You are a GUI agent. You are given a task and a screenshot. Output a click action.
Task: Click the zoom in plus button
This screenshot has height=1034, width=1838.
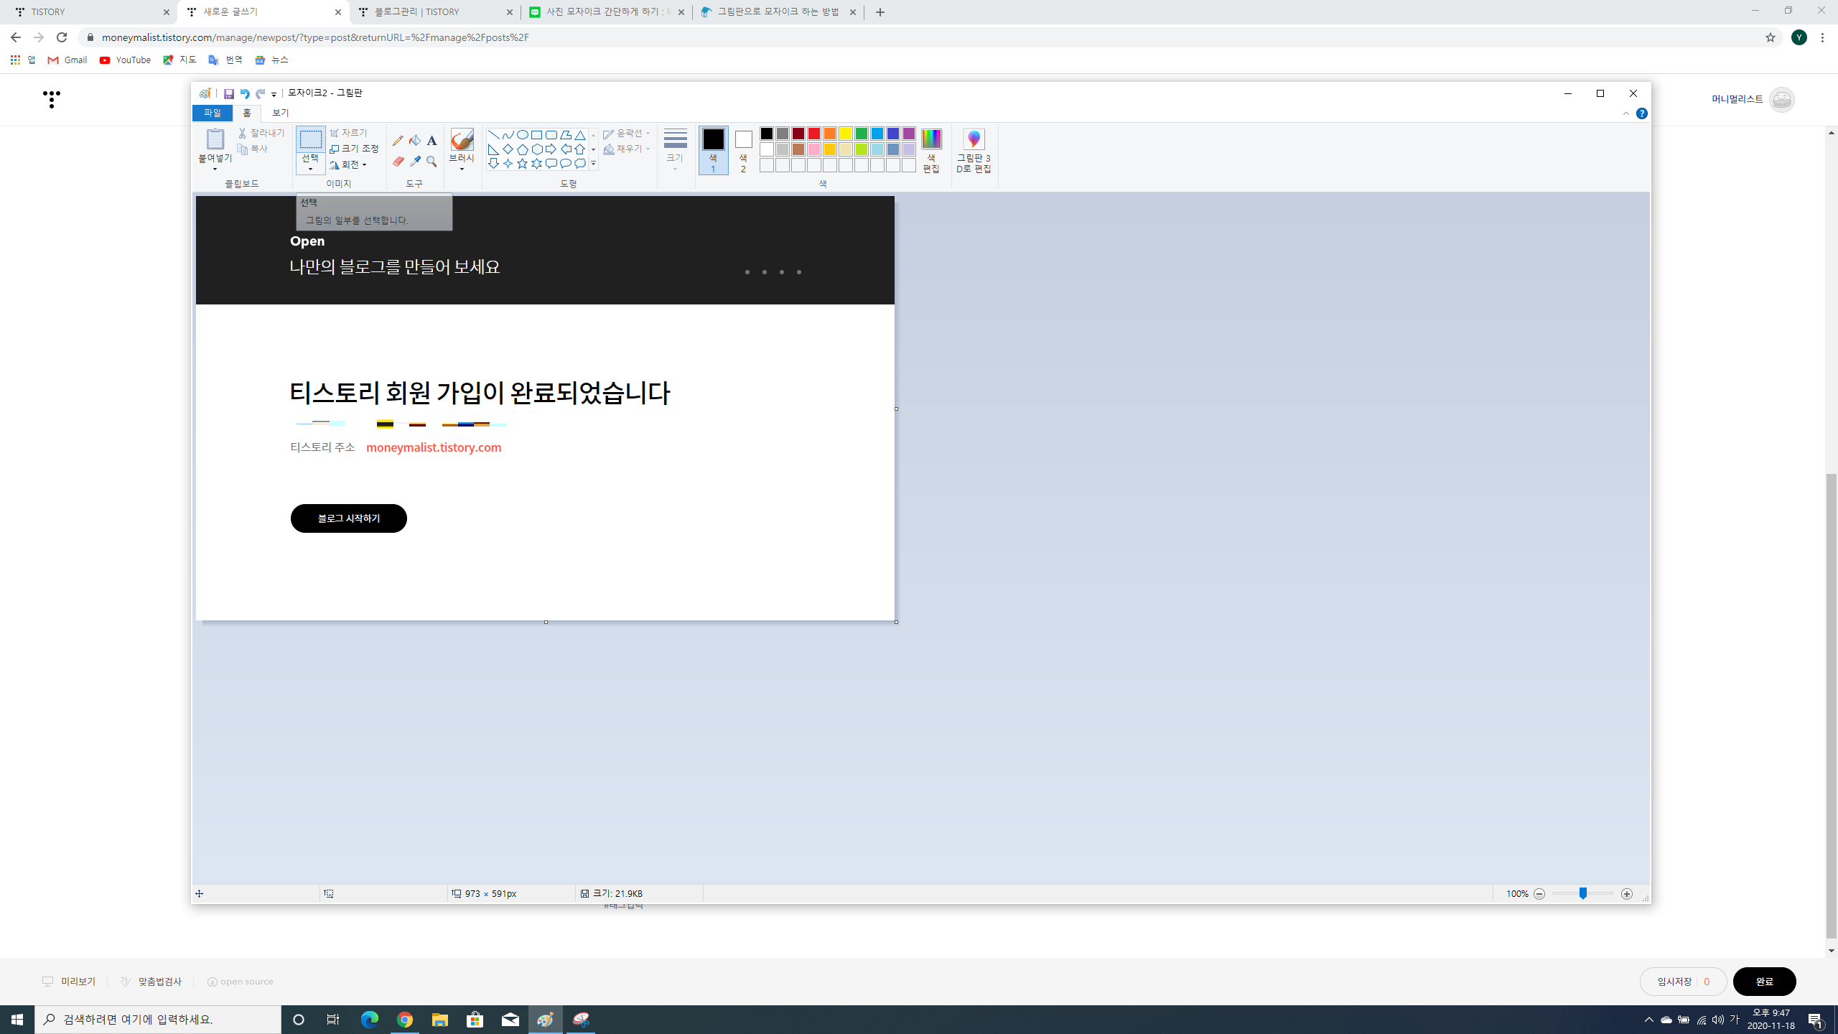[1627, 894]
